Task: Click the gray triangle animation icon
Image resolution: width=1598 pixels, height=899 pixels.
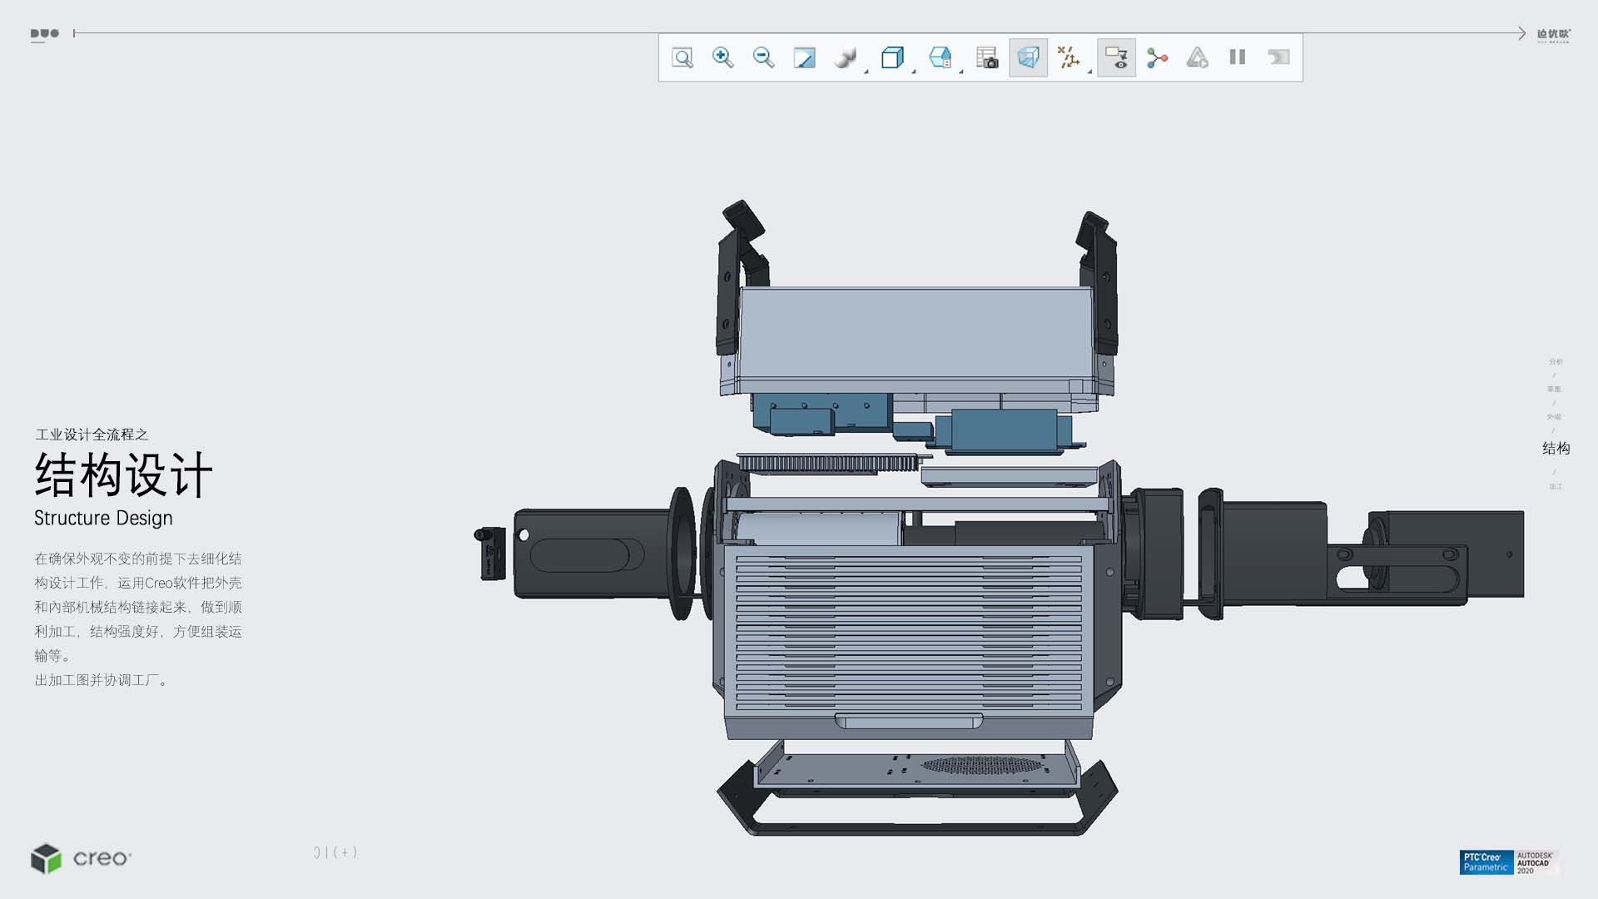Action: [1197, 57]
